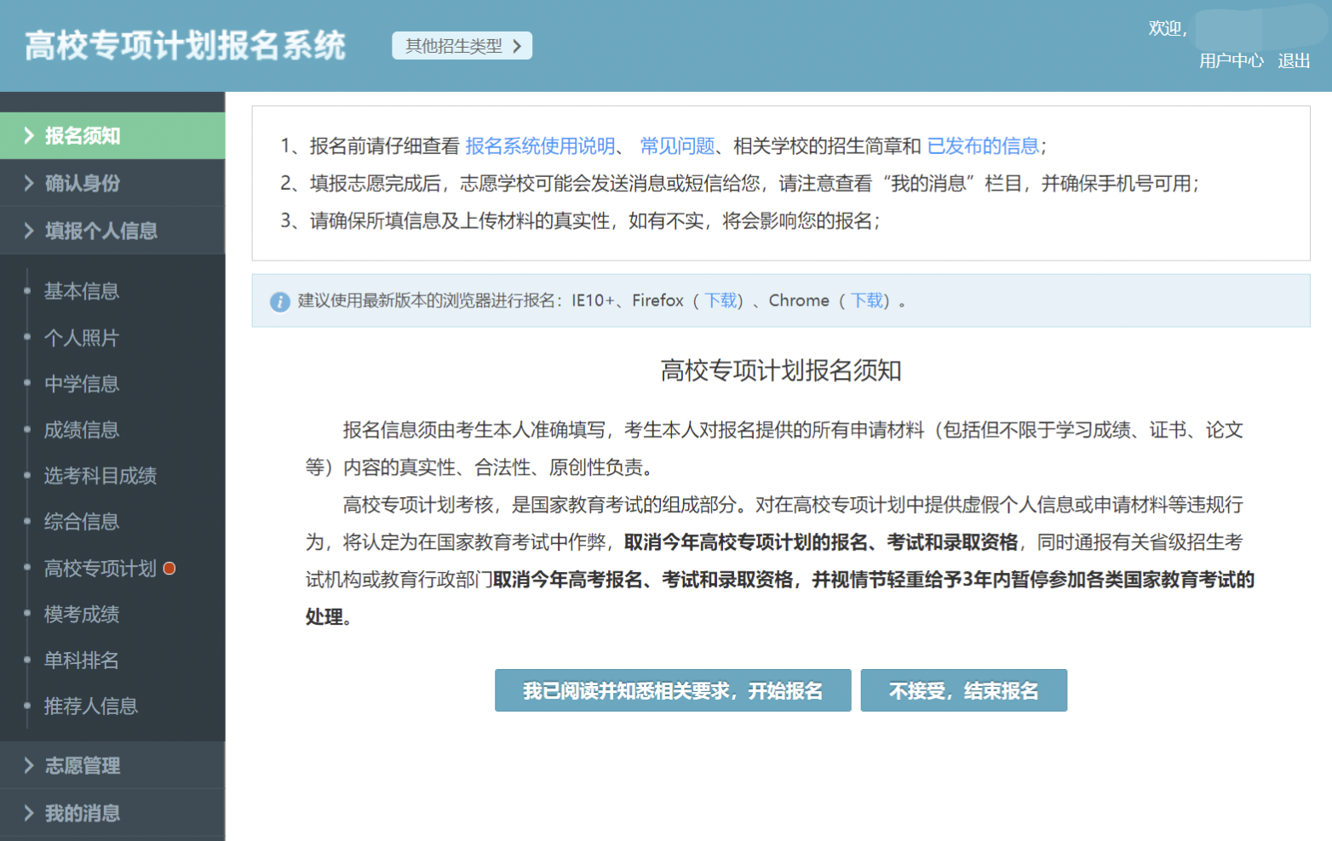The image size is (1332, 841).
Task: Expand the 我的消息 sidebar section
Action: [83, 813]
